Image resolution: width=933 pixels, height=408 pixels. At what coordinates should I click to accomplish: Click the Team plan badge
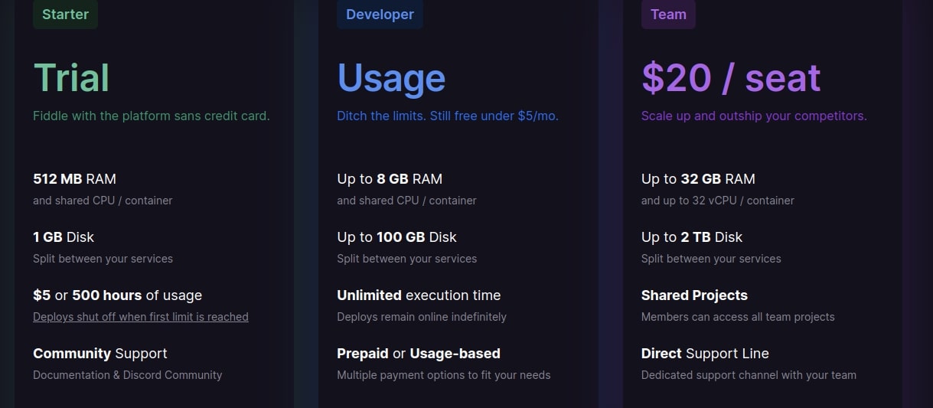668,15
